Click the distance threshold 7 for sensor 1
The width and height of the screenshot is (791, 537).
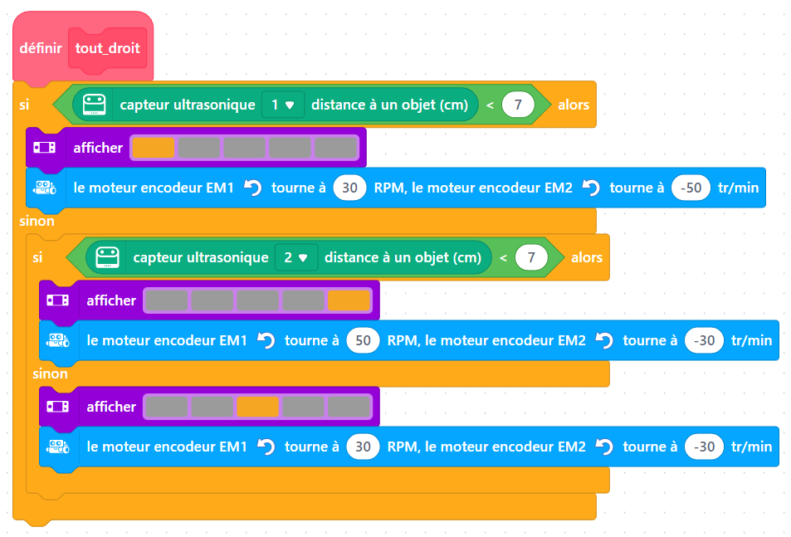pos(518,105)
